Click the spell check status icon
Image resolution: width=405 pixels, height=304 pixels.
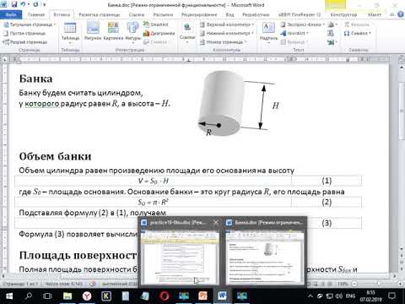92,284
